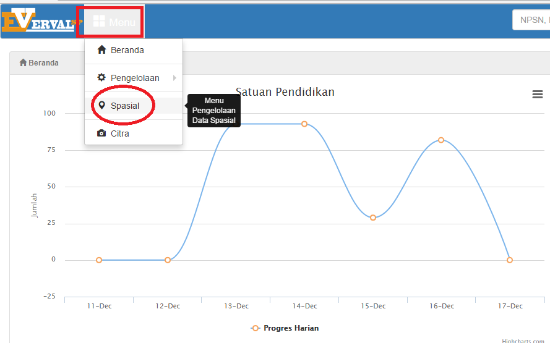Viewport: 550px width, 343px height.
Task: Open the Pengelolaan submenu entry
Action: coord(134,78)
